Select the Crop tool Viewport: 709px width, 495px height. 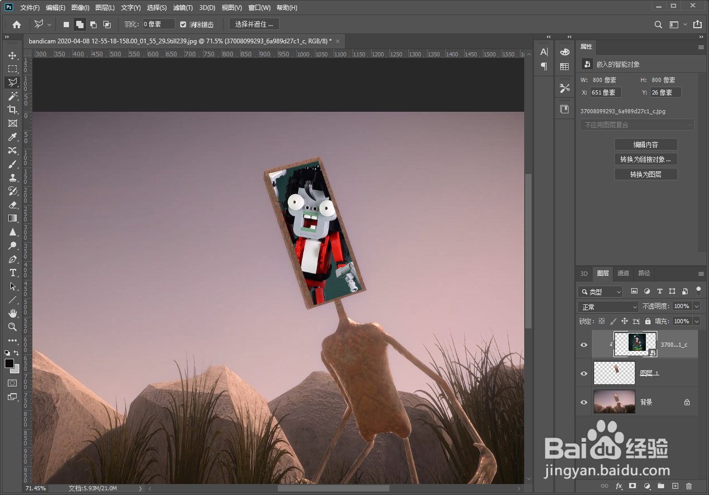[x=13, y=110]
